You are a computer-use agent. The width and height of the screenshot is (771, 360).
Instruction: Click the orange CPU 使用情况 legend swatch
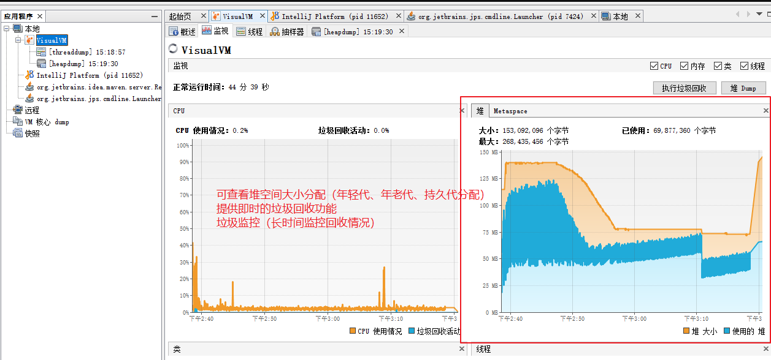[353, 331]
